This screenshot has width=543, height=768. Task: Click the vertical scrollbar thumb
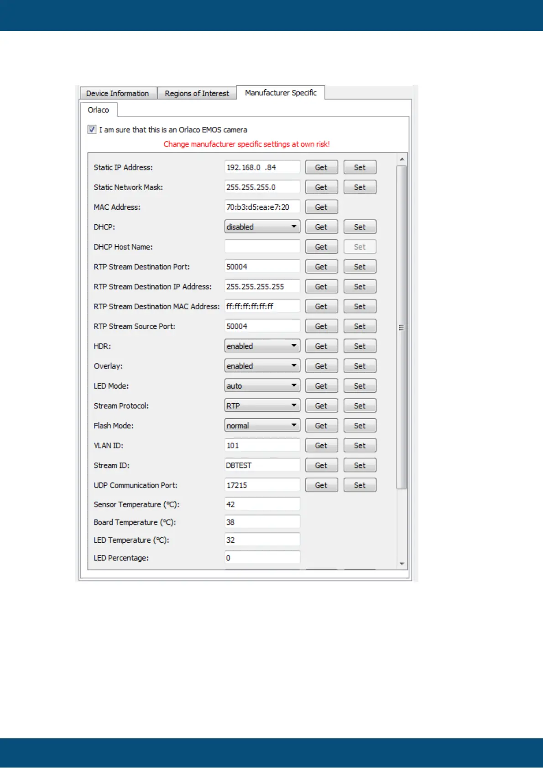[402, 327]
